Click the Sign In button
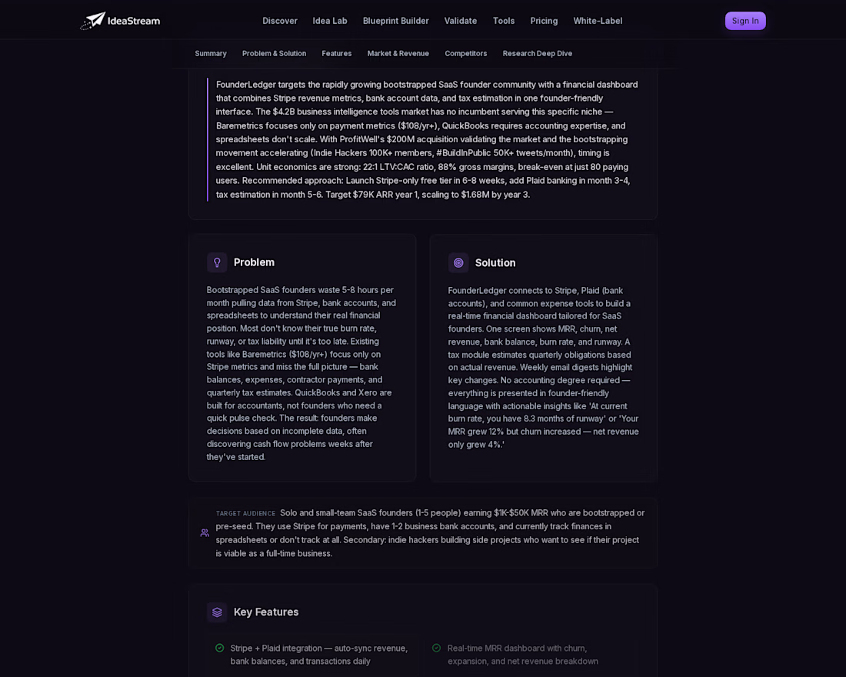This screenshot has width=846, height=677. pyautogui.click(x=745, y=21)
